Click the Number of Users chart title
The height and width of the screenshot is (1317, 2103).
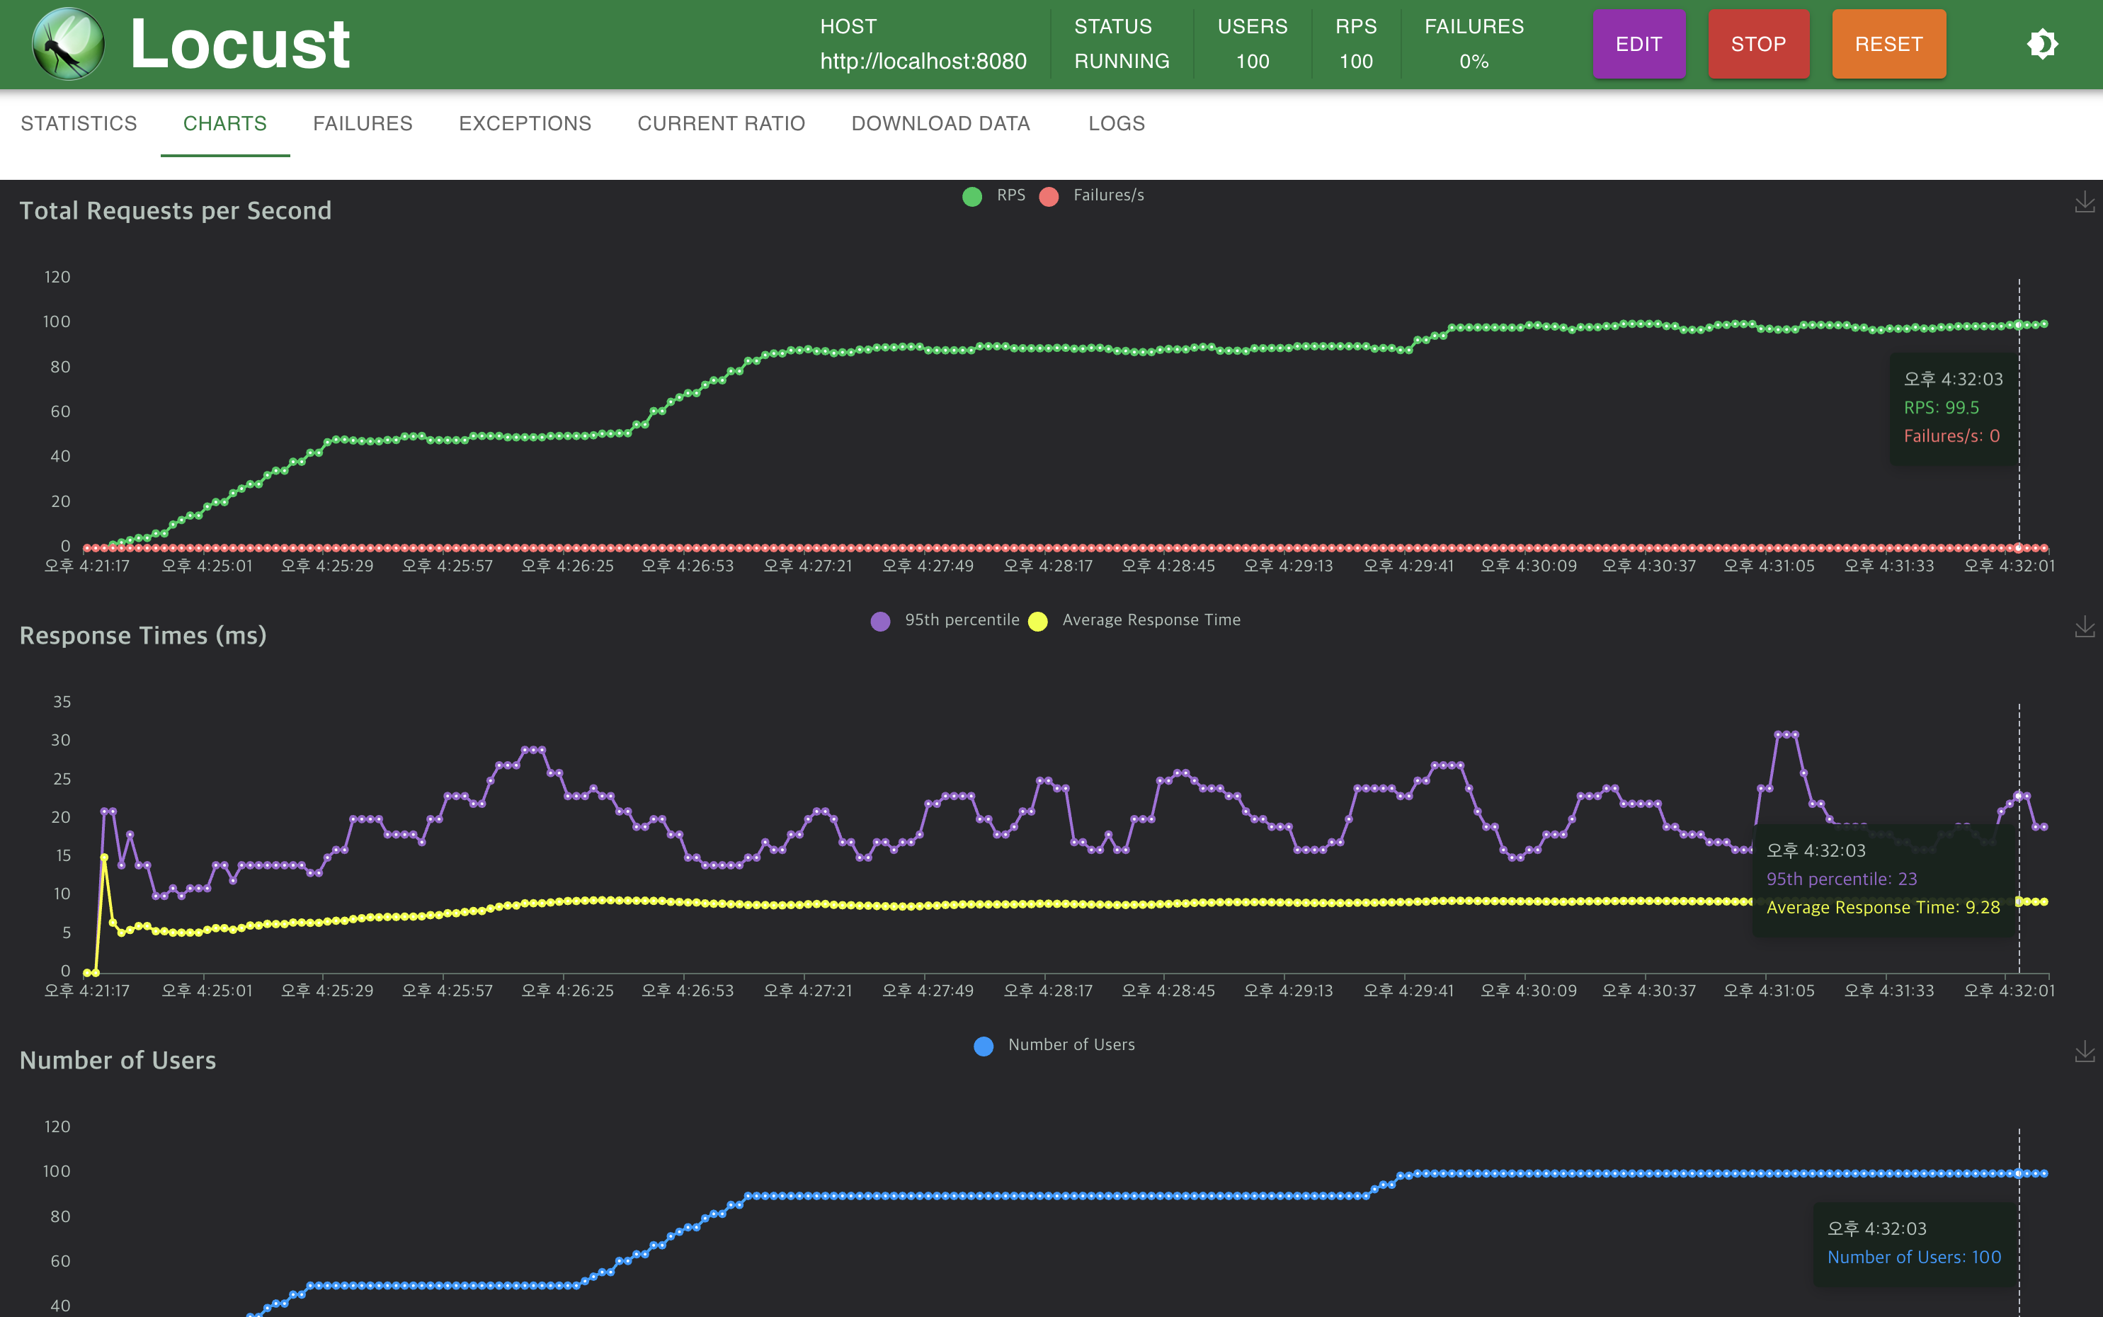pos(118,1060)
